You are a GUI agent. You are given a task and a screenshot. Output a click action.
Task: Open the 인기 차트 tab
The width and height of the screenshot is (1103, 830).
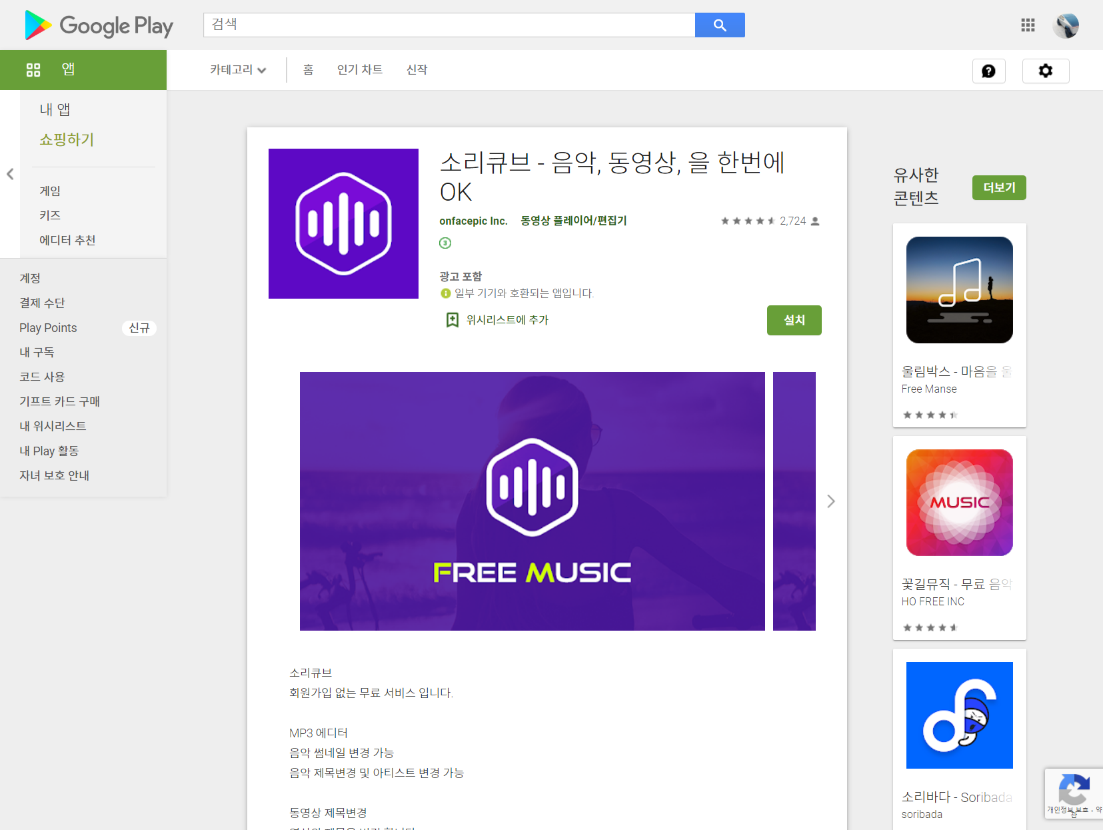pyautogui.click(x=360, y=70)
